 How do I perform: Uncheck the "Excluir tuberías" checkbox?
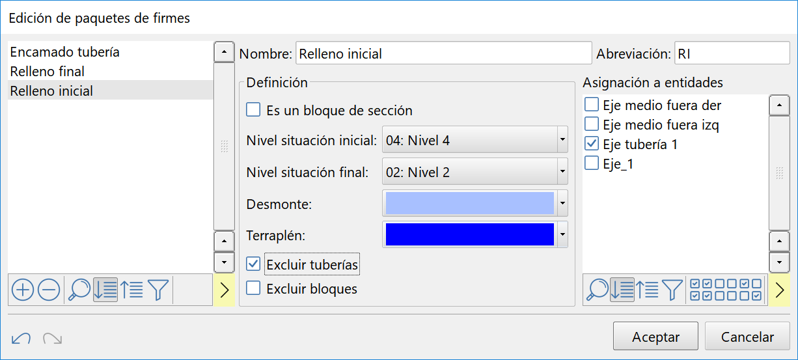pos(254,264)
